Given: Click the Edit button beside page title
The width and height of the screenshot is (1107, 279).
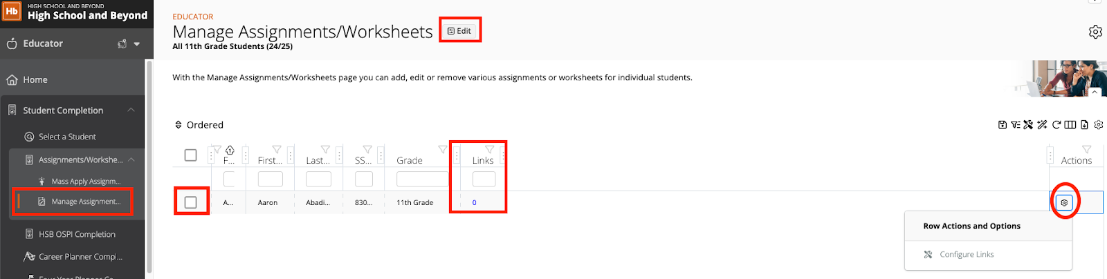Looking at the screenshot, I should [459, 31].
